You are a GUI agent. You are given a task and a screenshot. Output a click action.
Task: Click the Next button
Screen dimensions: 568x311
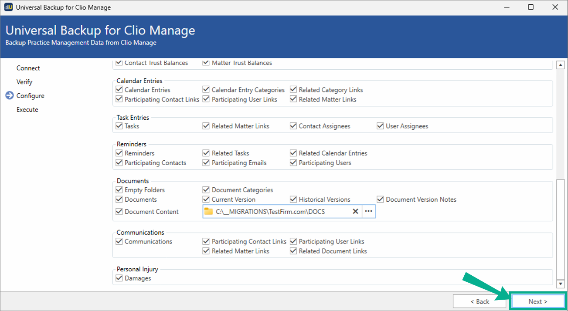click(x=538, y=301)
